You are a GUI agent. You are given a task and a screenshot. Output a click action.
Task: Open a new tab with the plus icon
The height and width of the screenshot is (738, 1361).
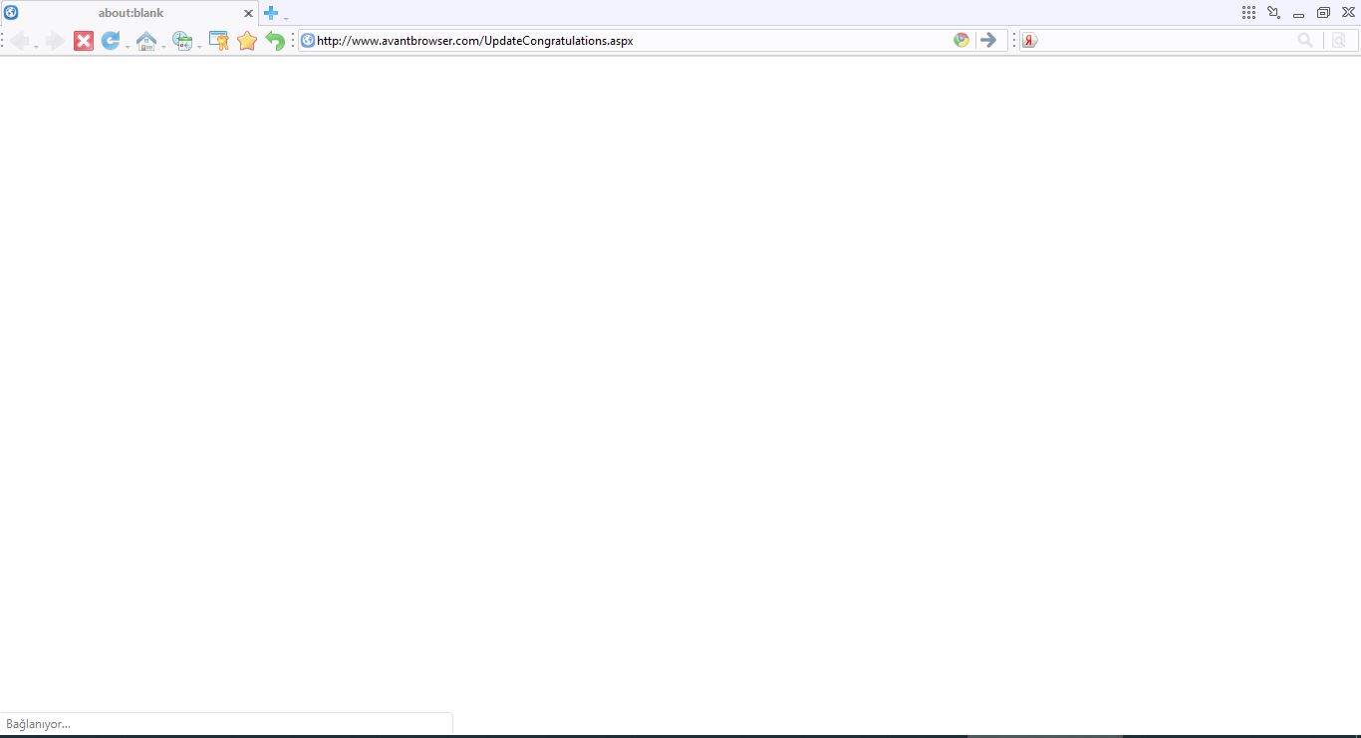point(271,13)
